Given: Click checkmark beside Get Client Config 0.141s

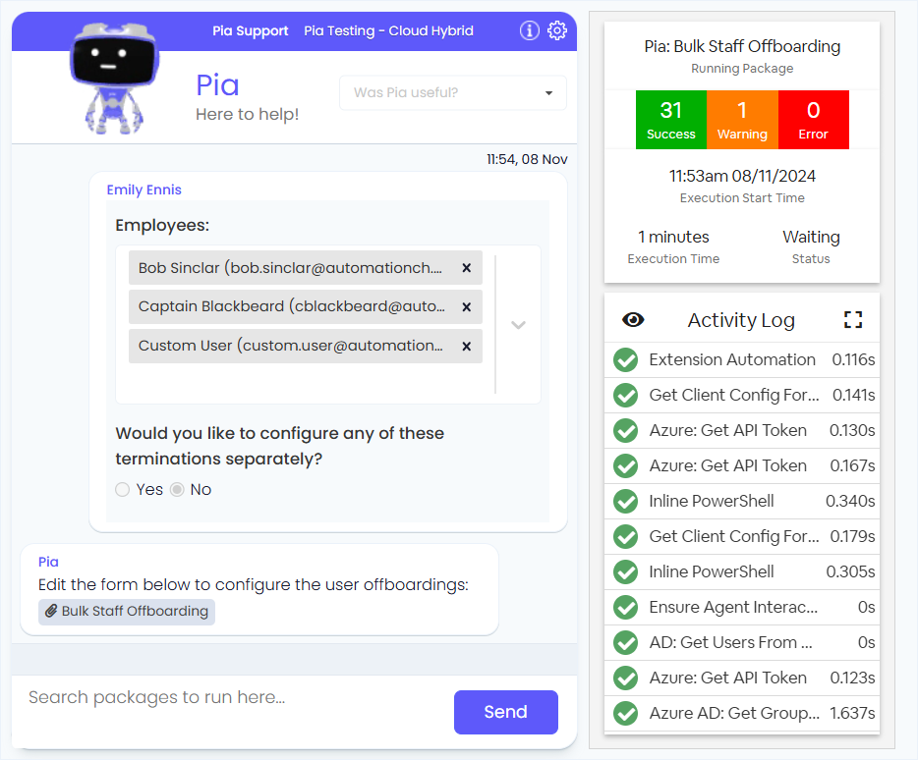Looking at the screenshot, I should [x=626, y=396].
